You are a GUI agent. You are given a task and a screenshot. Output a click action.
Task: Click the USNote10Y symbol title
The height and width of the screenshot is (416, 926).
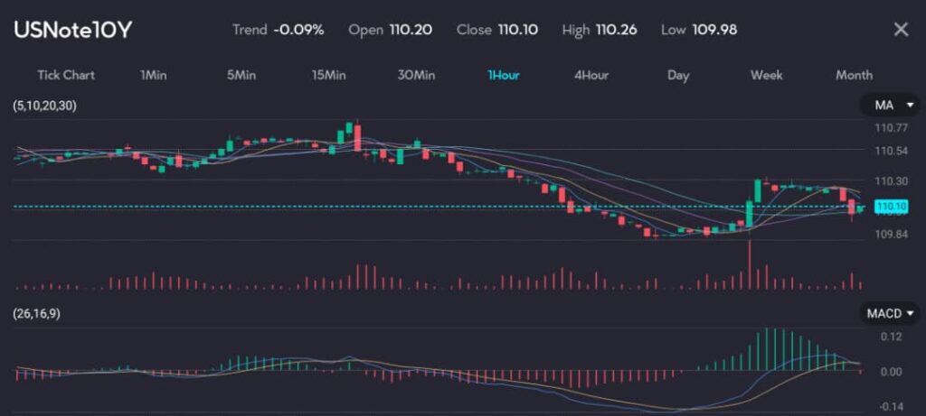point(73,29)
